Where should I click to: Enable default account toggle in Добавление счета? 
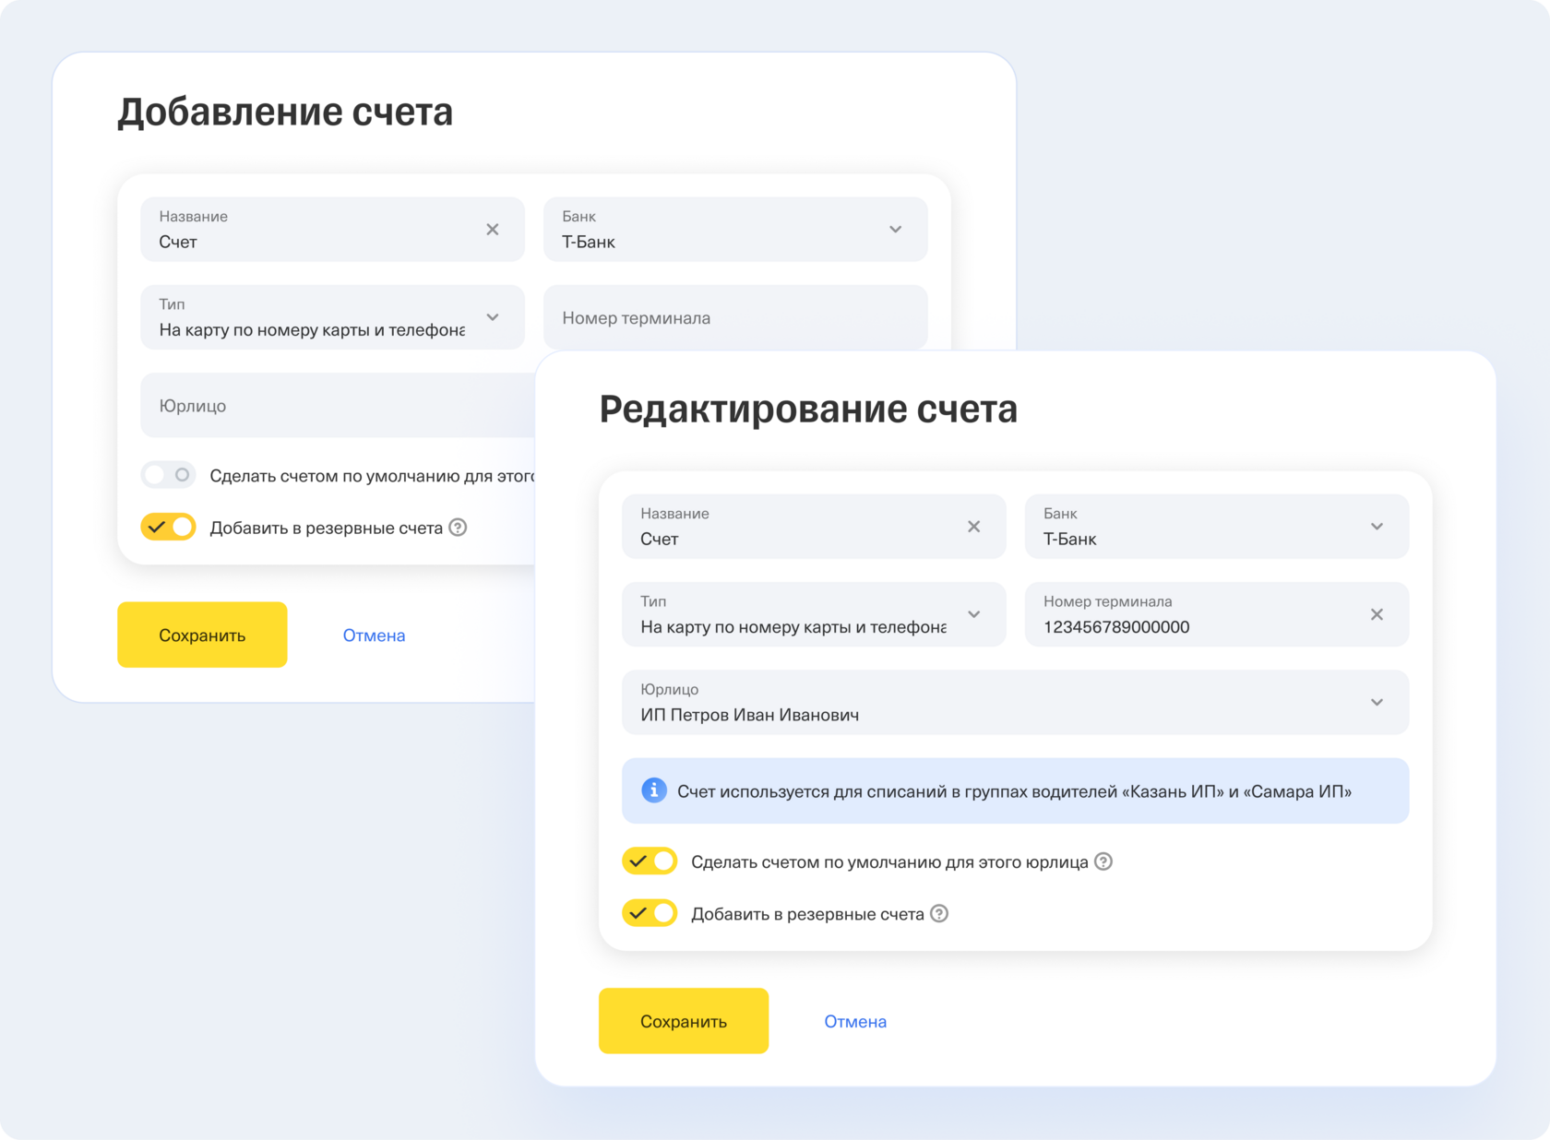coord(168,475)
